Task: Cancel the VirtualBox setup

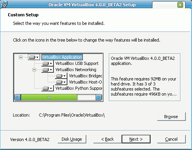Action: (171, 139)
